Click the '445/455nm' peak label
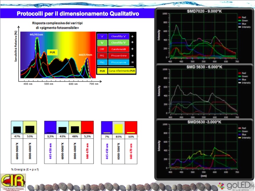Viewport: 255px width, 191px height. [x=36, y=34]
